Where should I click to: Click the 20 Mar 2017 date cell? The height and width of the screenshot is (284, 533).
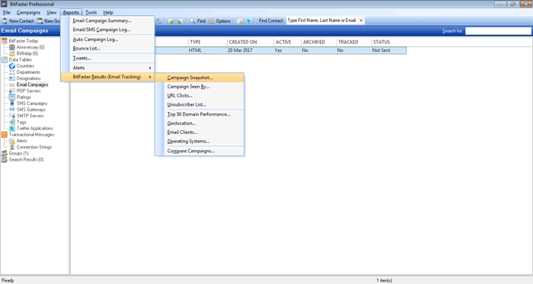click(240, 50)
